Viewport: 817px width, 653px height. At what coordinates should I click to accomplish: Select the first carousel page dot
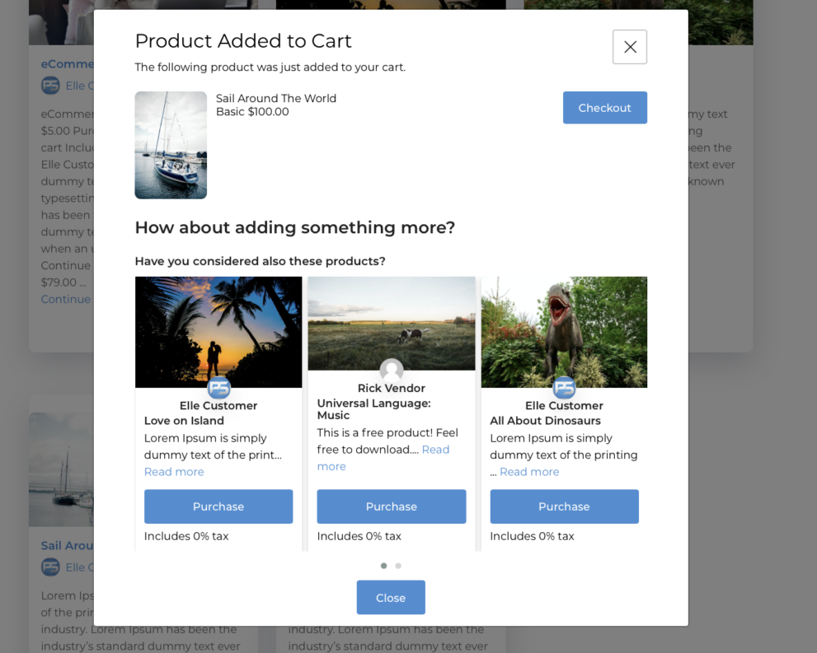click(x=383, y=566)
